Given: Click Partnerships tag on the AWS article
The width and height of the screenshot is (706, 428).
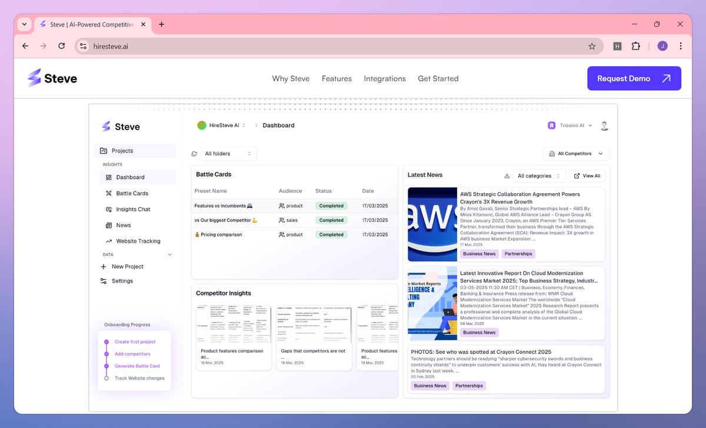Looking at the screenshot, I should pyautogui.click(x=518, y=254).
